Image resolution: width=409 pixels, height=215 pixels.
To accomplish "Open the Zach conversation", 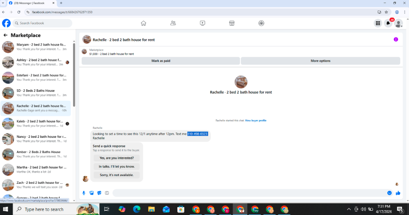I will (36, 185).
